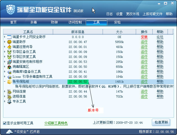Expand the 瑞星助手 row
This screenshot has width=177, height=135.
click(x=4, y=42)
